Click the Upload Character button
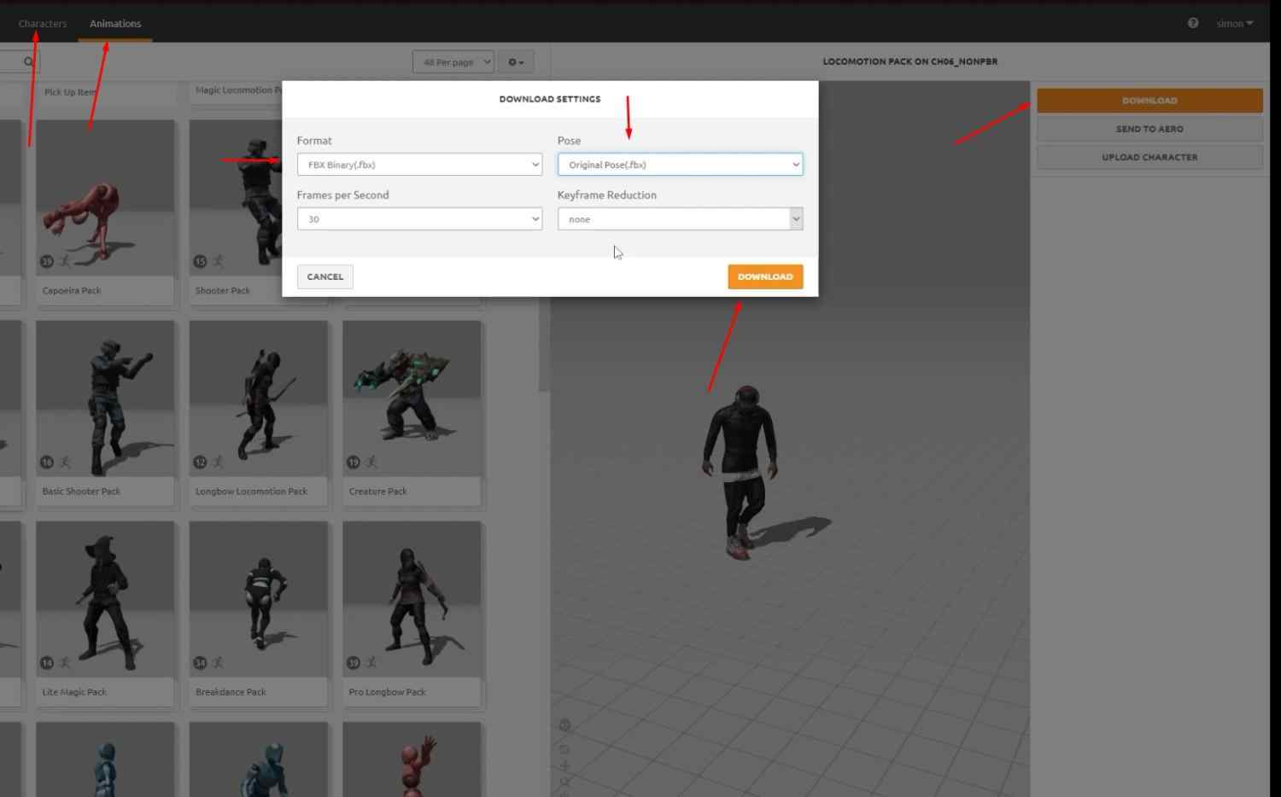Screen dimensions: 1281x797 pos(1149,157)
